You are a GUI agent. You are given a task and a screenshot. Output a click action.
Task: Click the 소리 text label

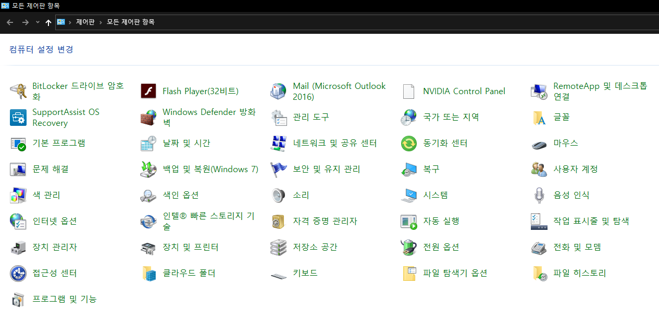301,196
